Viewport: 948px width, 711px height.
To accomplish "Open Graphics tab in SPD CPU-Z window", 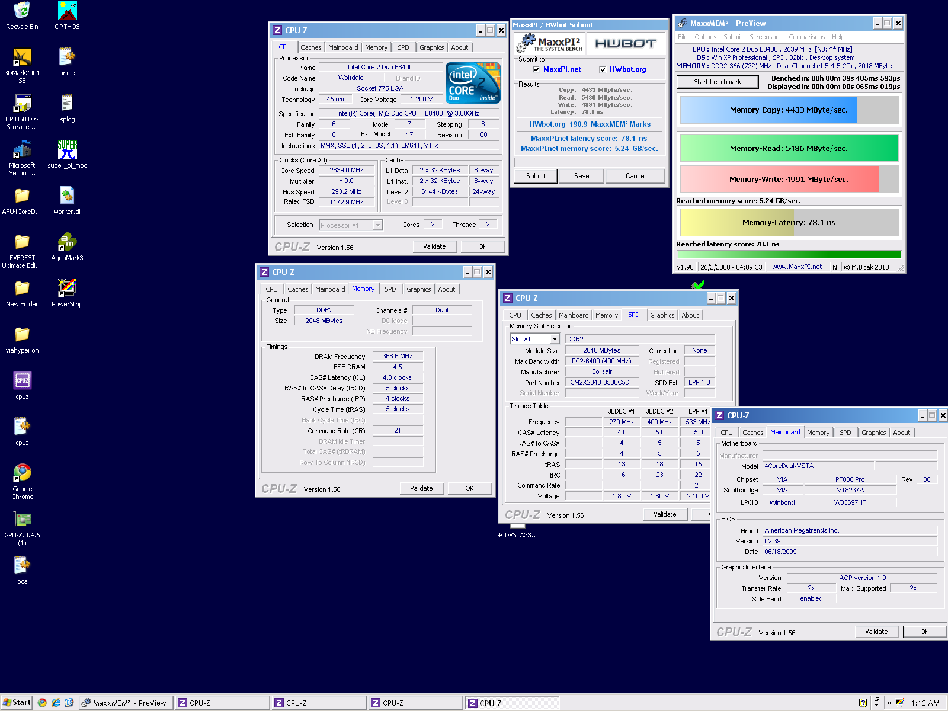I will pos(662,315).
